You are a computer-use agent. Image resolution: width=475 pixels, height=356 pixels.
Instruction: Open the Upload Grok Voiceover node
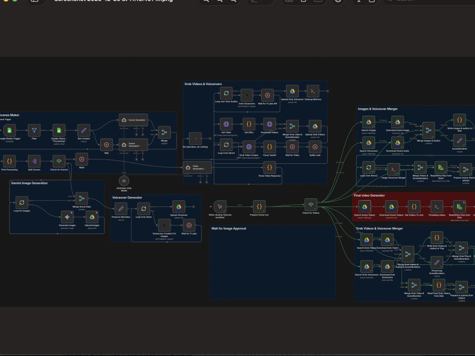click(292, 92)
